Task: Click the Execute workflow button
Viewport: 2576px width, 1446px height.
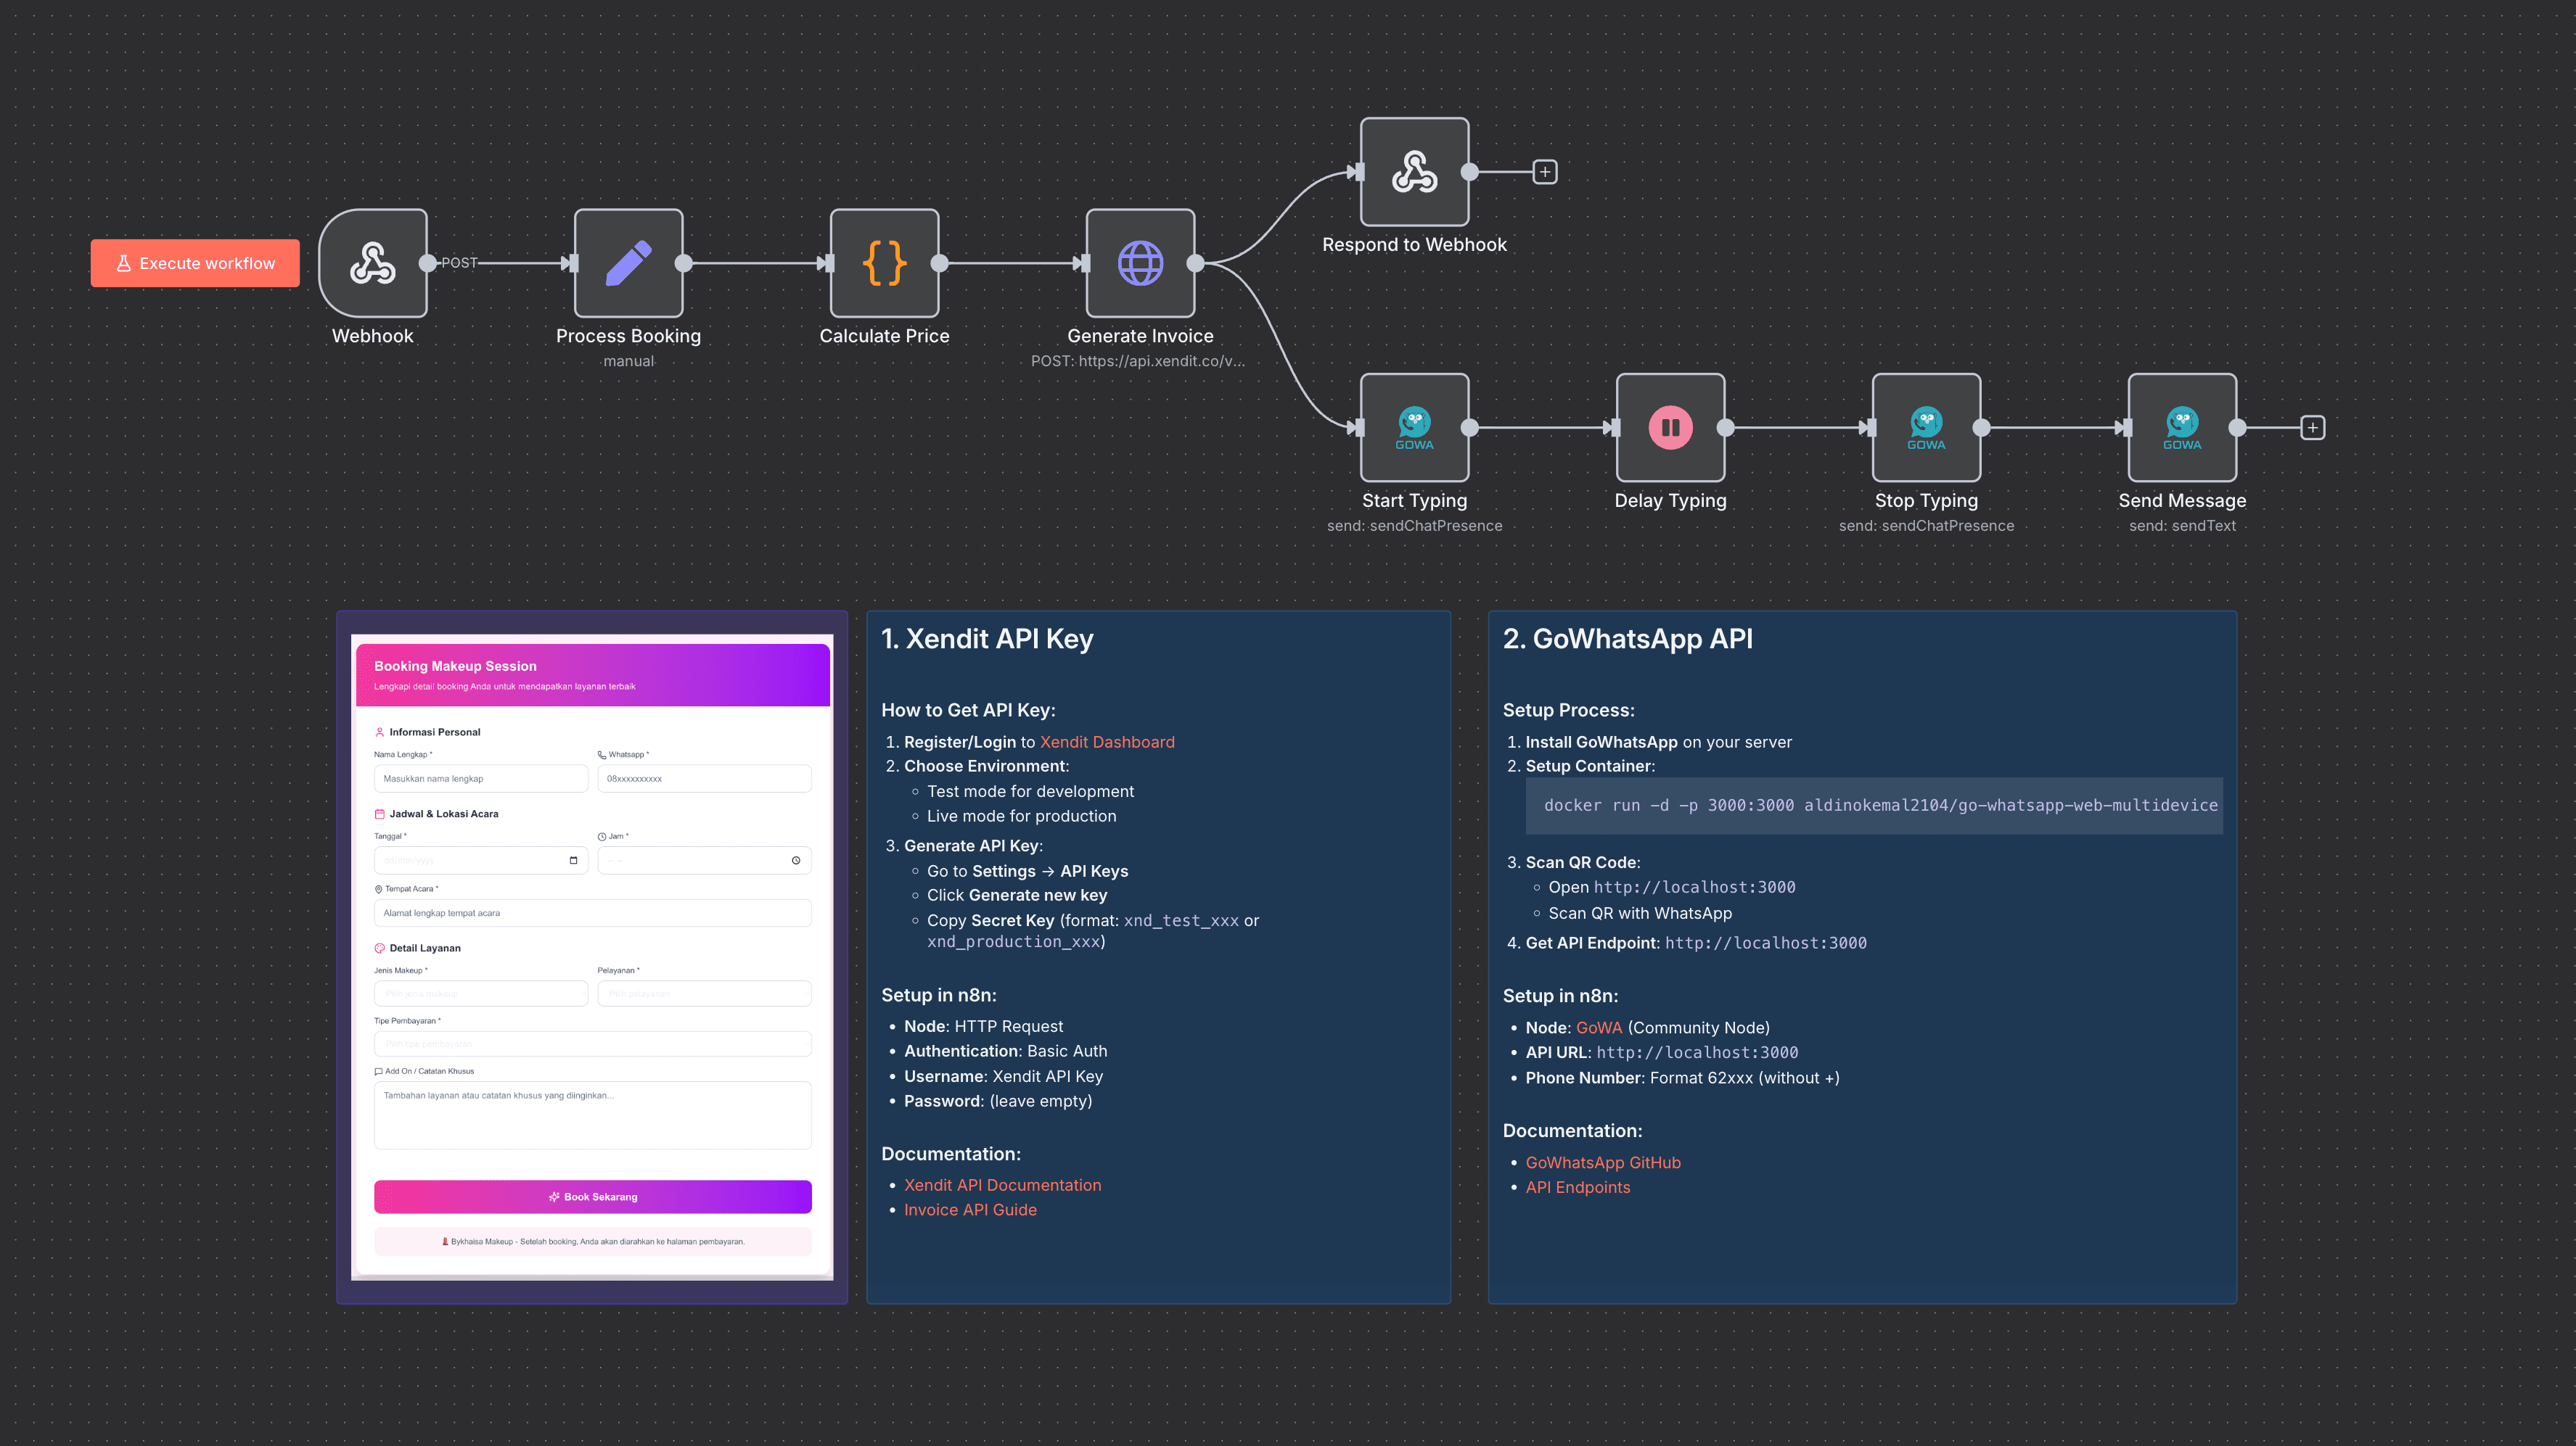Action: 195,263
